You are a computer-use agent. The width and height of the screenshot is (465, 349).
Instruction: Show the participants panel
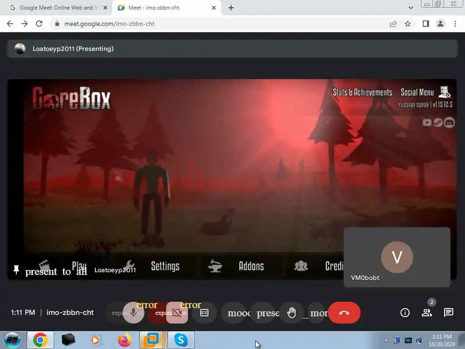[427, 313]
